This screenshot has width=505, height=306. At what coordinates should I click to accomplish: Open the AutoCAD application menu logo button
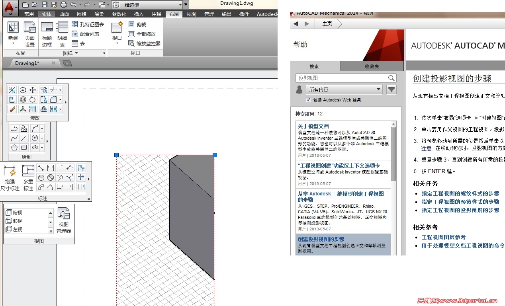(x=10, y=8)
